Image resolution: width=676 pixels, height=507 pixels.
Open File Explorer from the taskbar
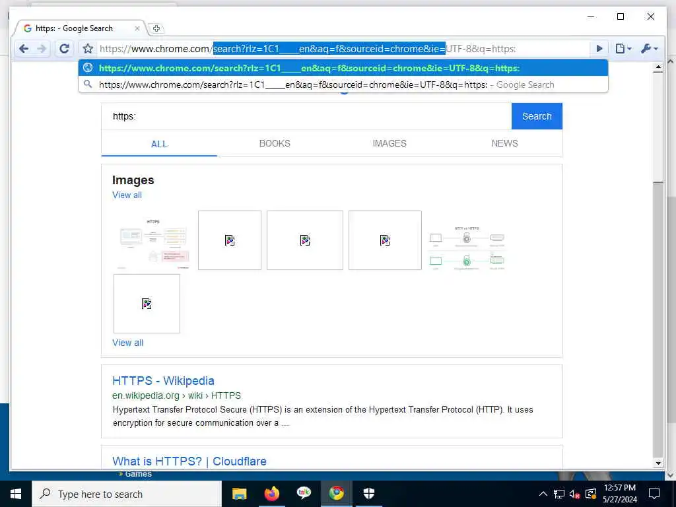point(239,494)
